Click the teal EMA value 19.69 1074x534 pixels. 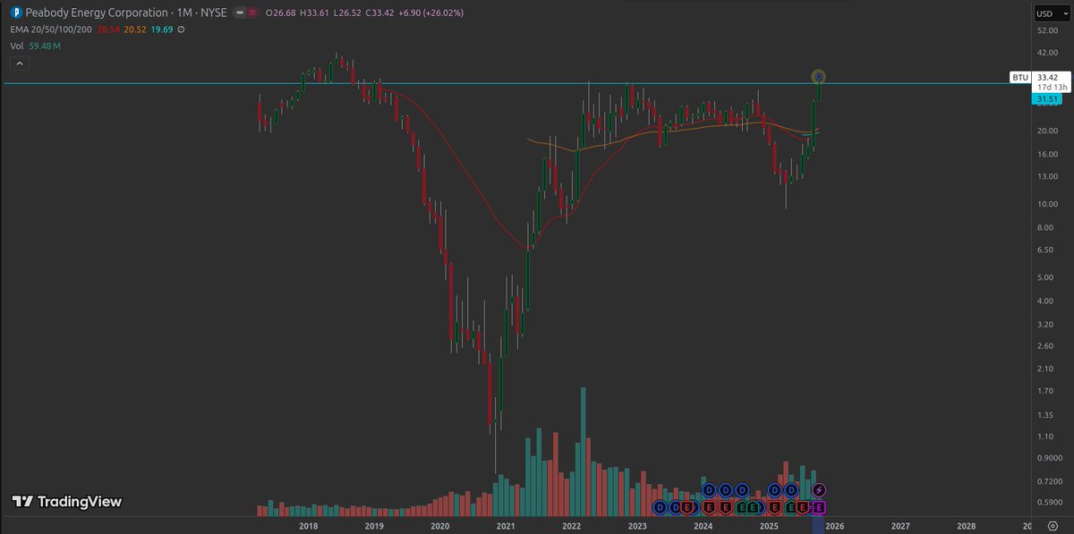pyautogui.click(x=162, y=30)
